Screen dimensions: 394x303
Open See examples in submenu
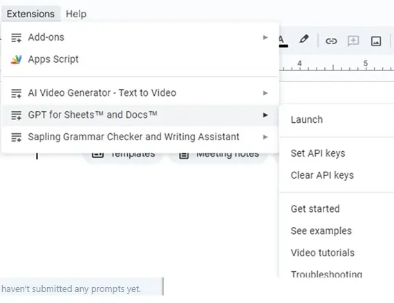(337, 231)
